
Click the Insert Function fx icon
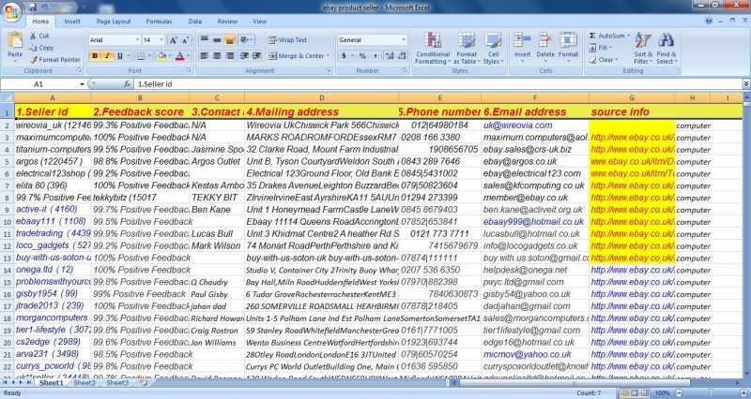[127, 84]
